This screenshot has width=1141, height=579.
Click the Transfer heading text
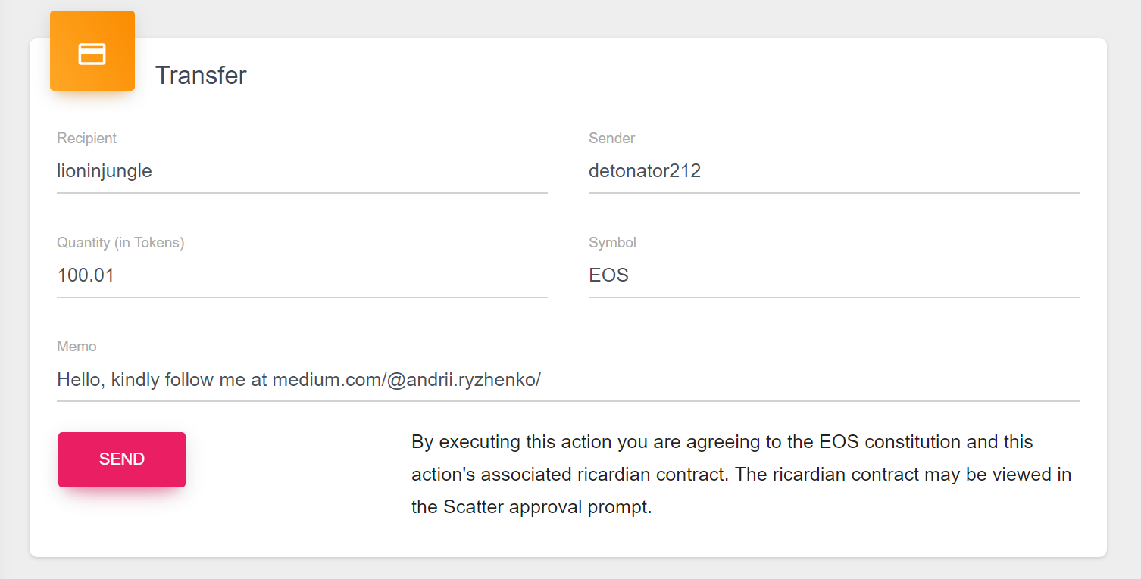pos(201,76)
